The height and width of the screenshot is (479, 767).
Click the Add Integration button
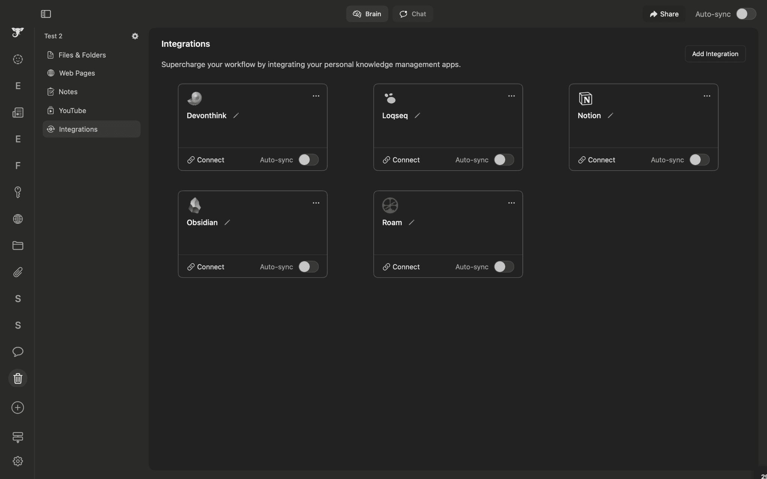[x=715, y=54]
